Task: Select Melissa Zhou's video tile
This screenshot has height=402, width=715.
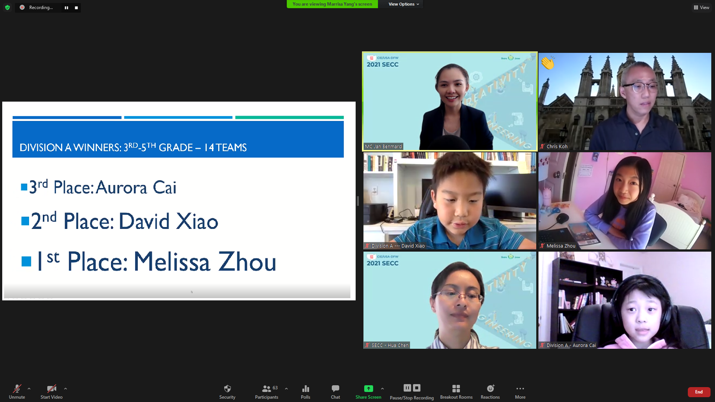Action: point(625,201)
